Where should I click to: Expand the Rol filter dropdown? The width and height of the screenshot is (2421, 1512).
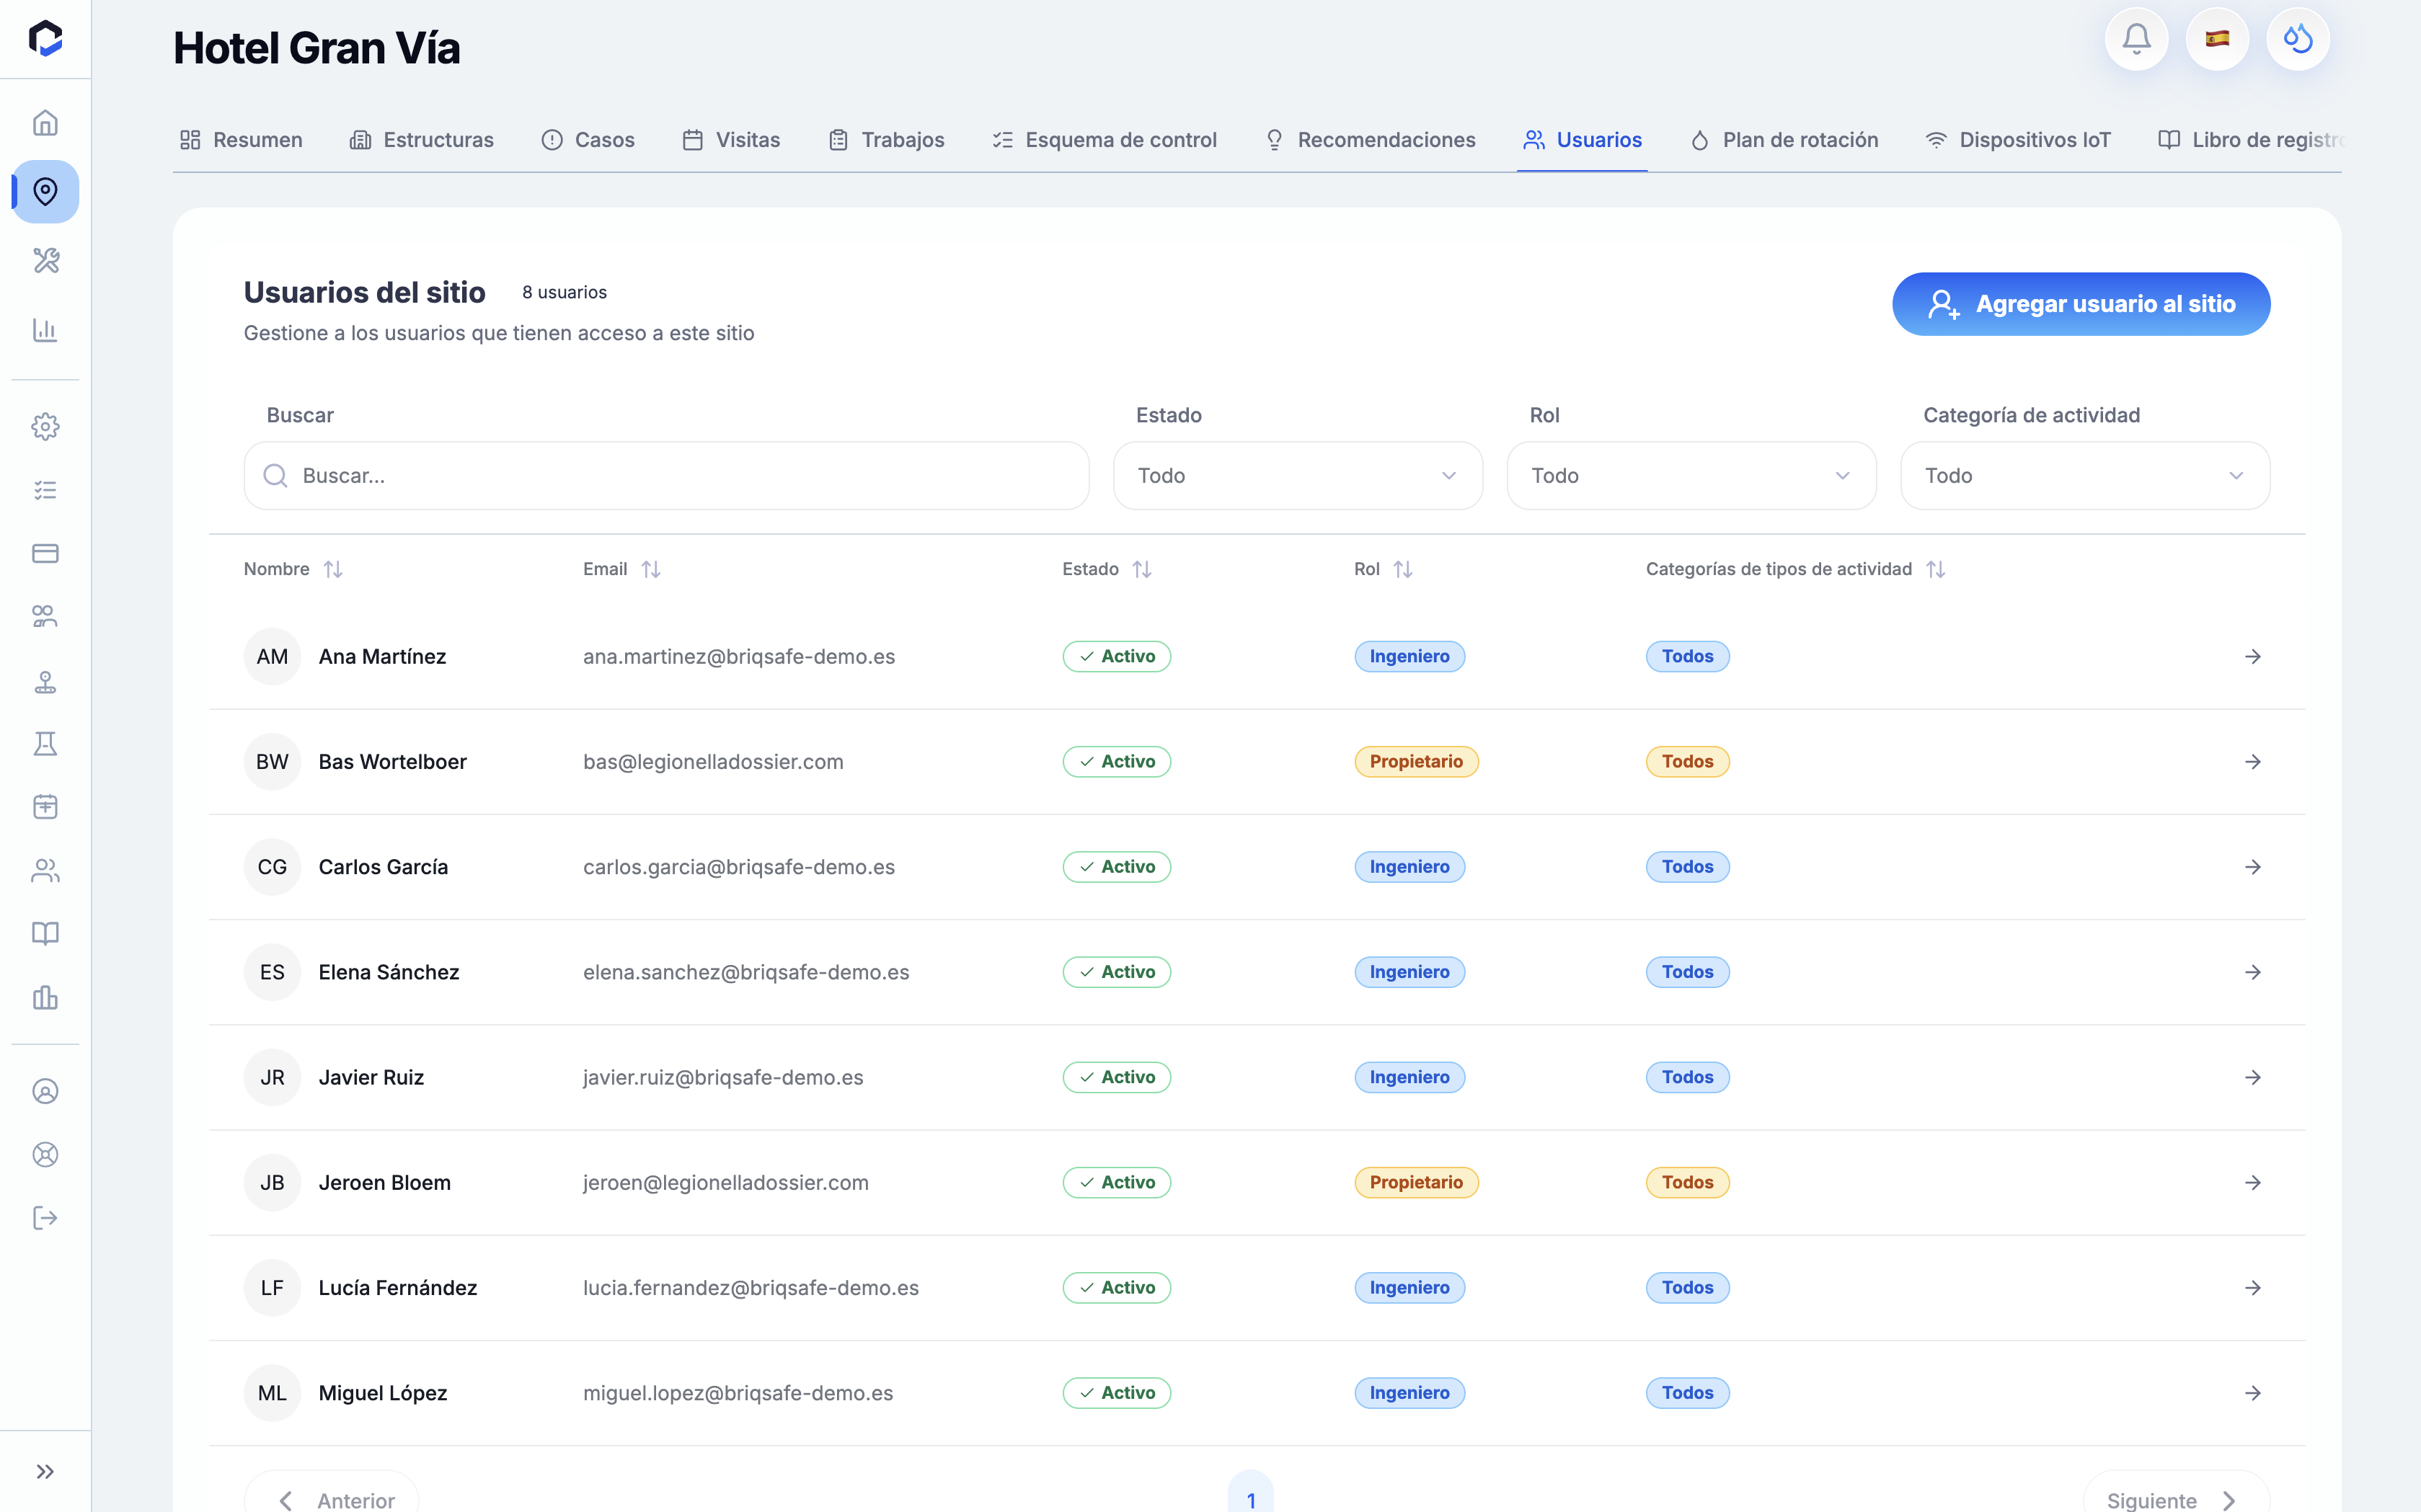(x=1691, y=476)
